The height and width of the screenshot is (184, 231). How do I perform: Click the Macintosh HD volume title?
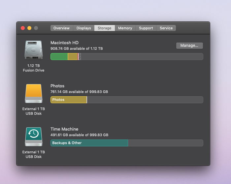[x=65, y=43]
